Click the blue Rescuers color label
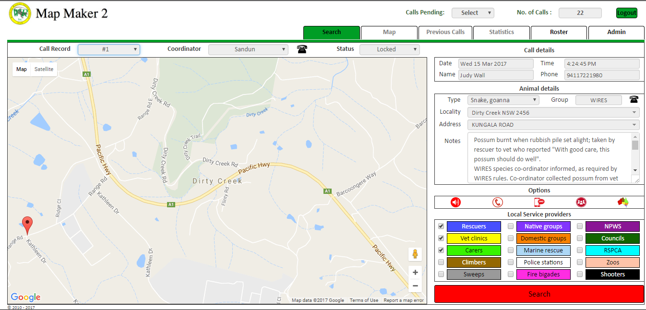The width and height of the screenshot is (646, 310). coord(474,227)
